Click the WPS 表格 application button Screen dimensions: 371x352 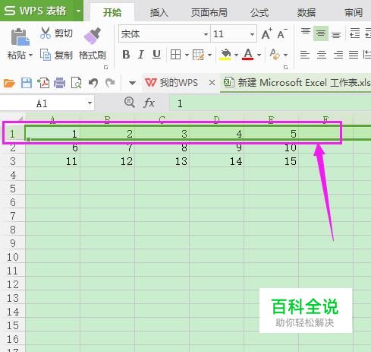[36, 11]
